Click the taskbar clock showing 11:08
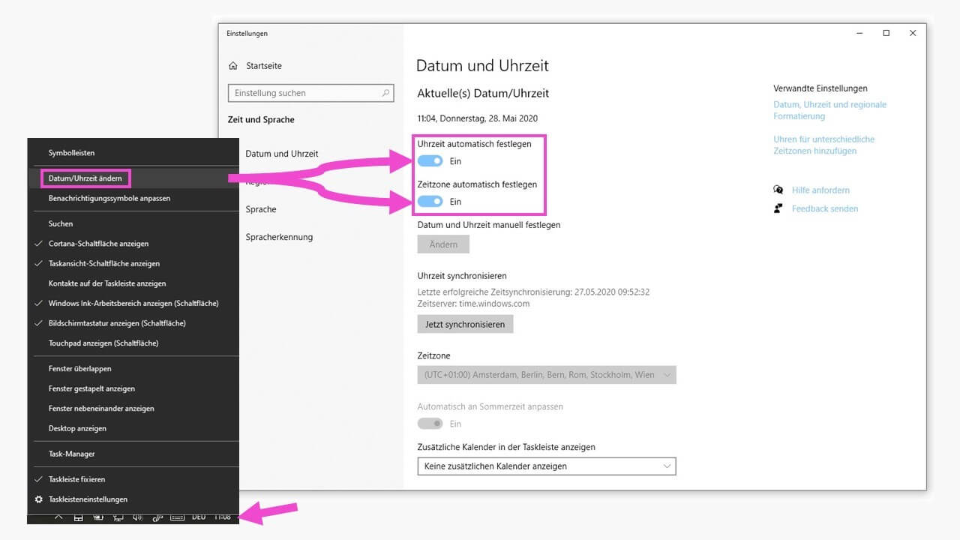The width and height of the screenshot is (960, 540). pos(223,517)
